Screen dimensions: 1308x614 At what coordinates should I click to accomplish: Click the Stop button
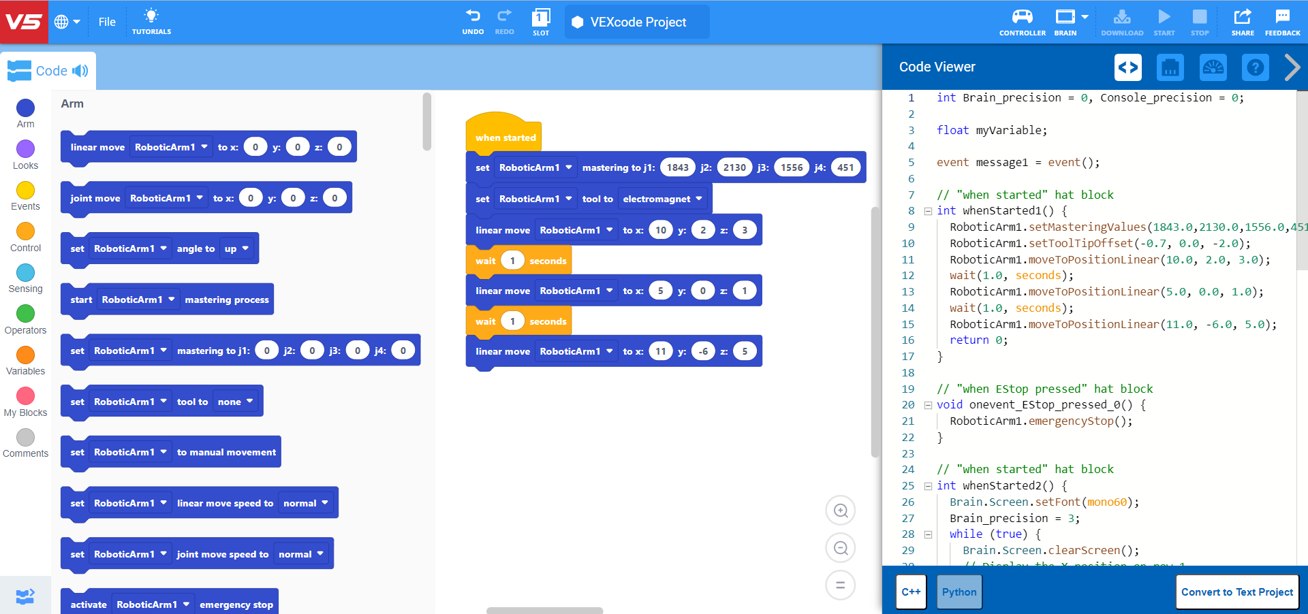1200,22
